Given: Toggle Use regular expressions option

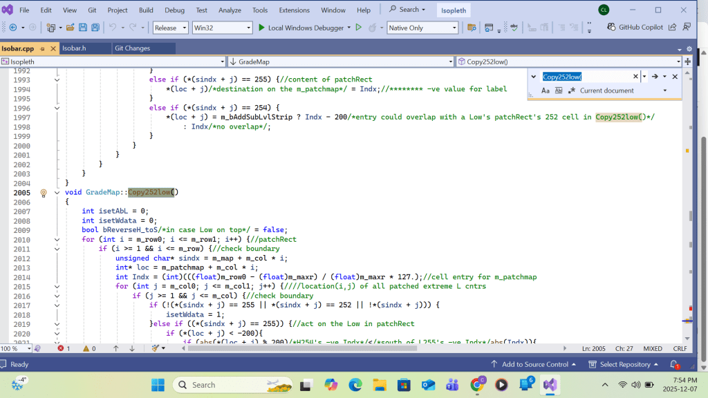Looking at the screenshot, I should [x=571, y=91].
